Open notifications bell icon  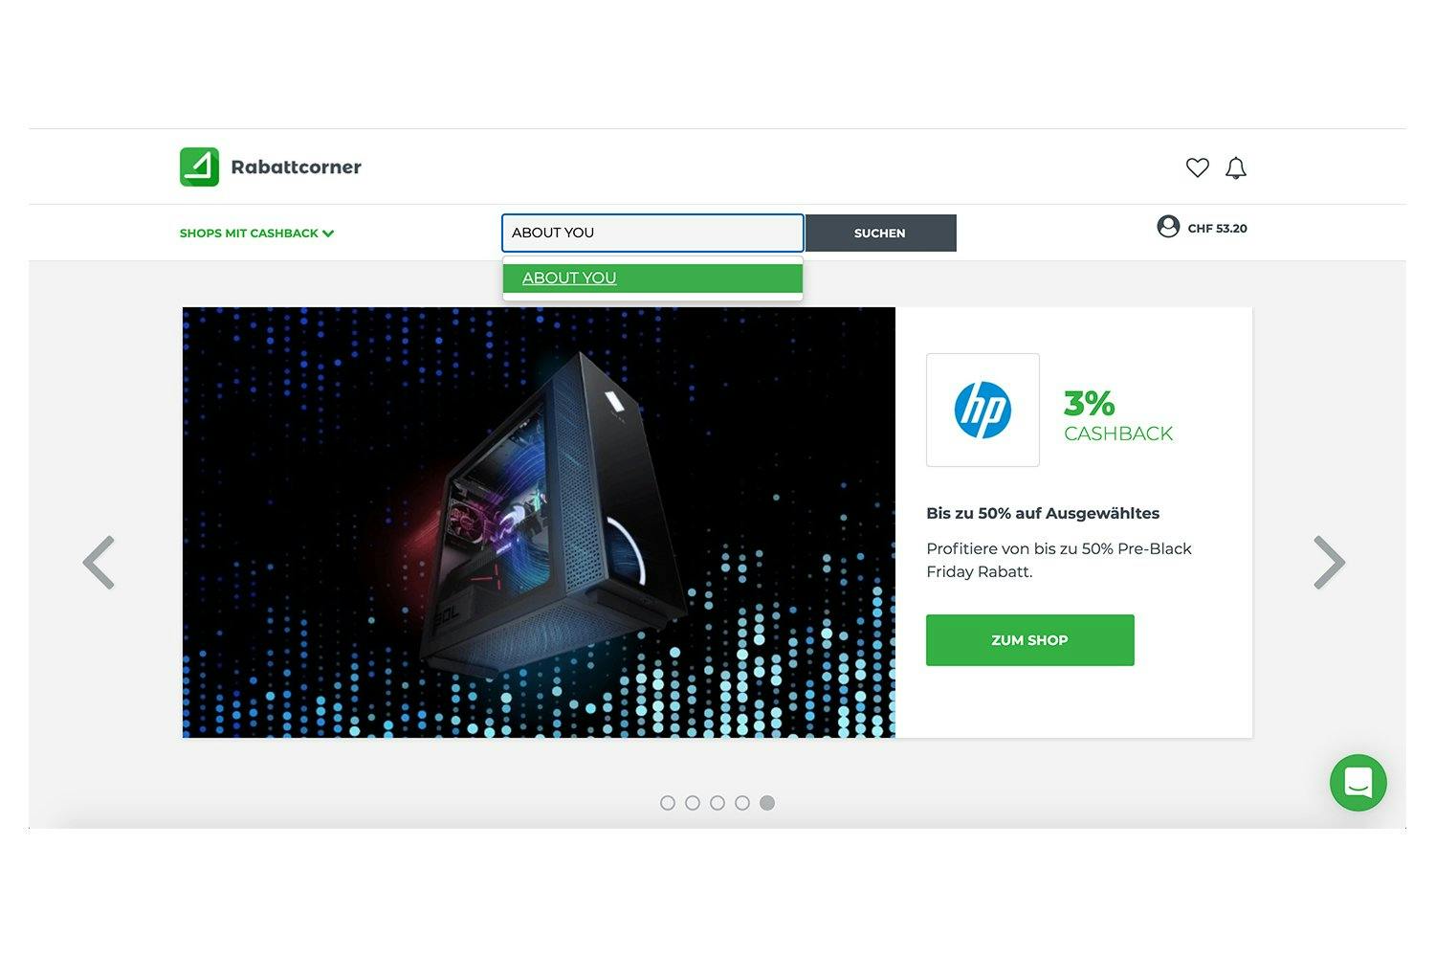coord(1236,168)
